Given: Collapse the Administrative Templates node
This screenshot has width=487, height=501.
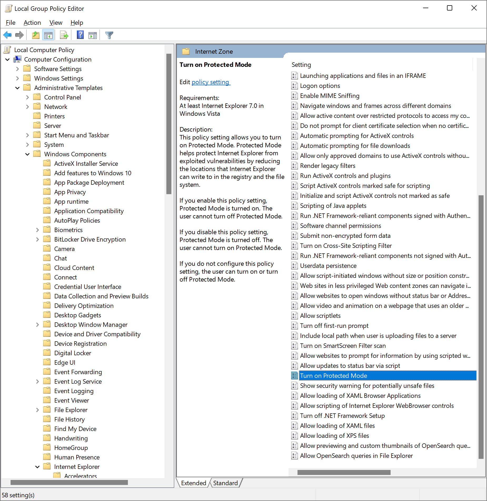Looking at the screenshot, I should (x=17, y=88).
